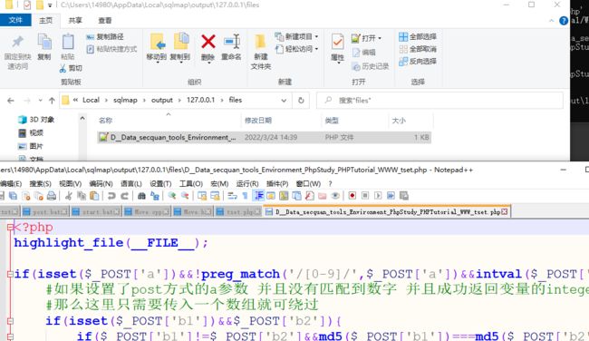
Task: Open 设置(T) menu in Notepad++
Action: [x=160, y=183]
